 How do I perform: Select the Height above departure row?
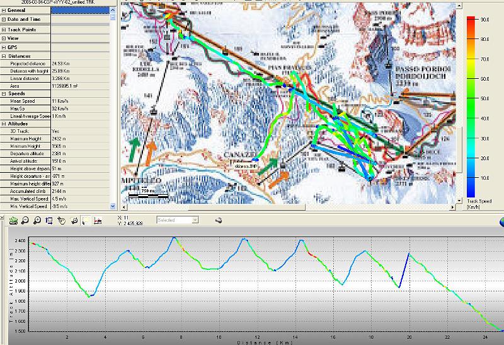click(55, 168)
